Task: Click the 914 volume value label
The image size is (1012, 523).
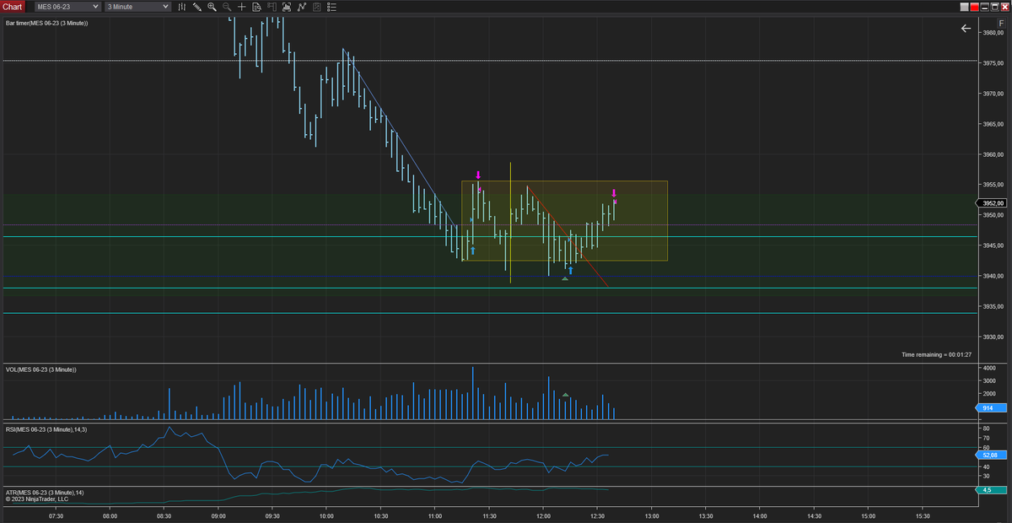Action: (993, 408)
